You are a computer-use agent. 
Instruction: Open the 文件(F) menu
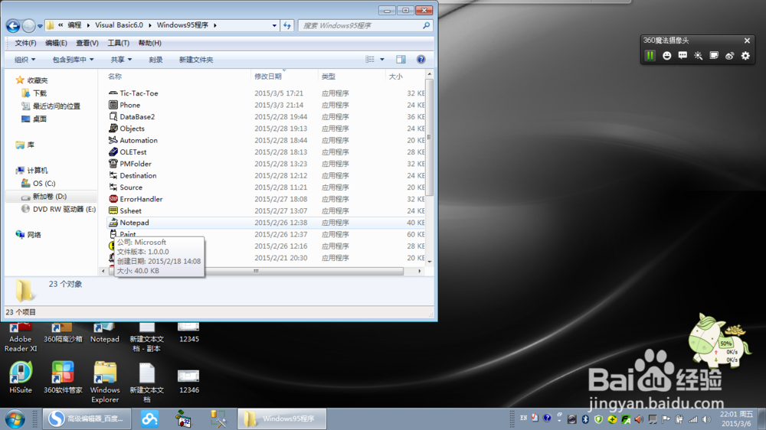[25, 43]
